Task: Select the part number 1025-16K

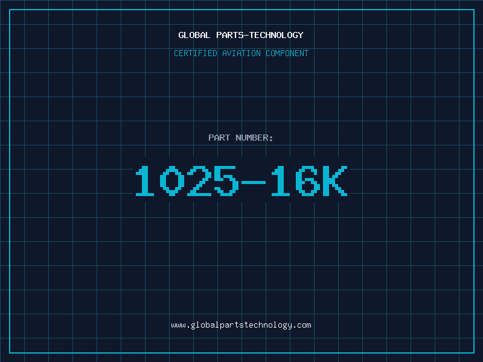Action: pos(241,181)
